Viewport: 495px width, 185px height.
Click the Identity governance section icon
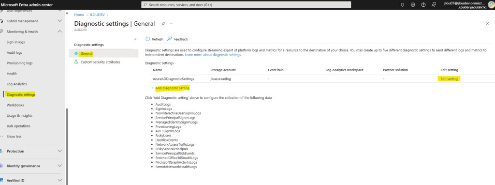click(x=1, y=166)
